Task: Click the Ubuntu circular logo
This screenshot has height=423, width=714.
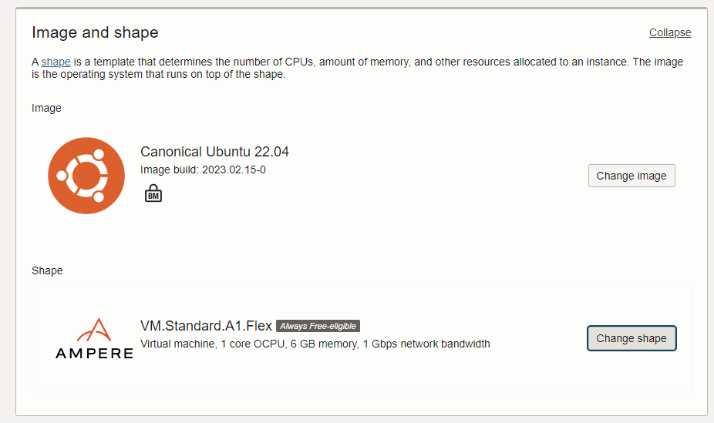Action: click(x=86, y=176)
